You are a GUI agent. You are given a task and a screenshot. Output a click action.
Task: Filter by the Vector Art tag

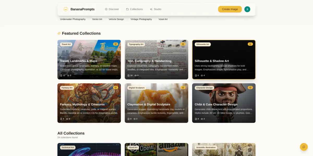click(x=97, y=19)
